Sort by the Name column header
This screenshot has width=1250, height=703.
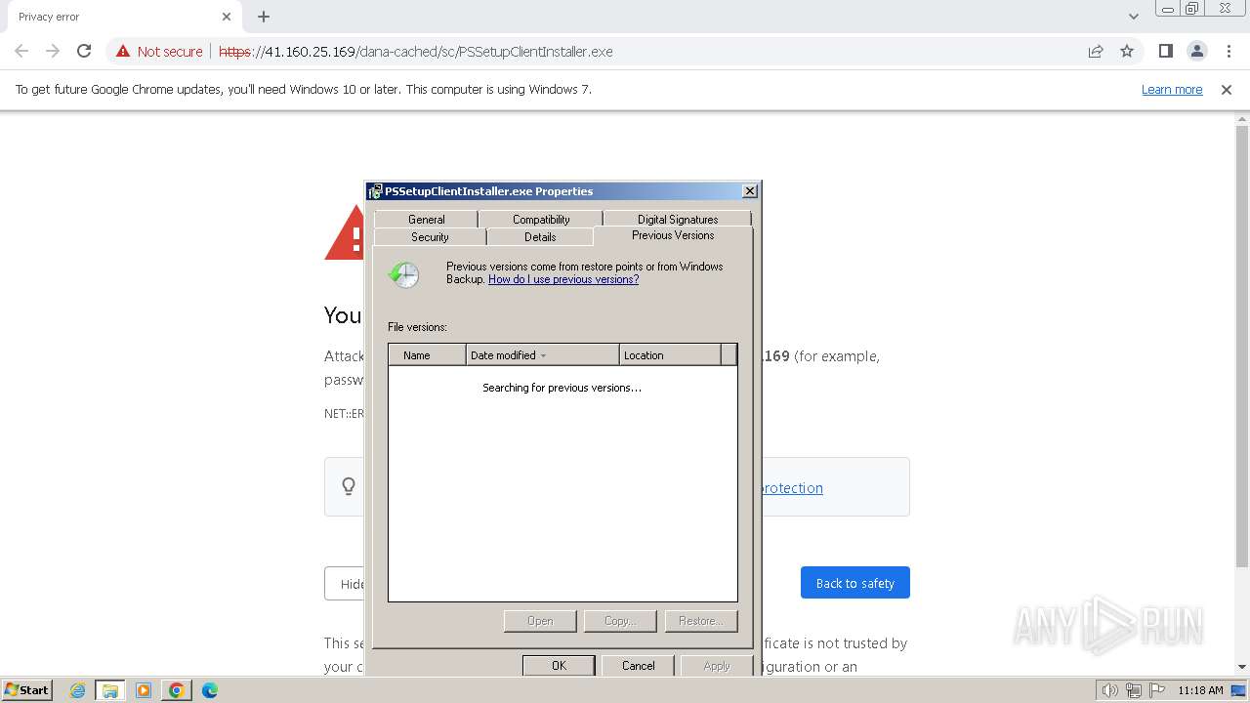(x=427, y=355)
